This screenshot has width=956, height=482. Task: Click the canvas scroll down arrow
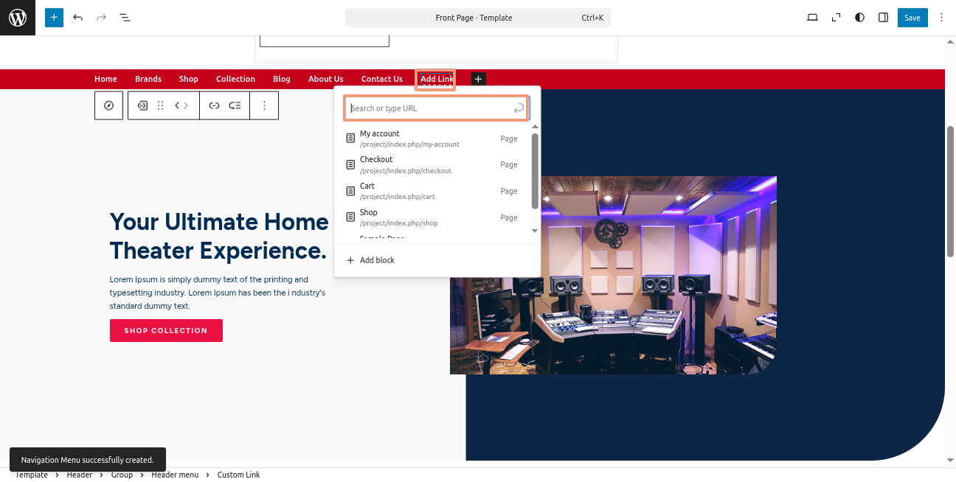click(x=951, y=461)
